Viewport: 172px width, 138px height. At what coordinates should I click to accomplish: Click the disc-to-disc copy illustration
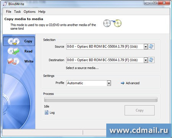pos(112,23)
